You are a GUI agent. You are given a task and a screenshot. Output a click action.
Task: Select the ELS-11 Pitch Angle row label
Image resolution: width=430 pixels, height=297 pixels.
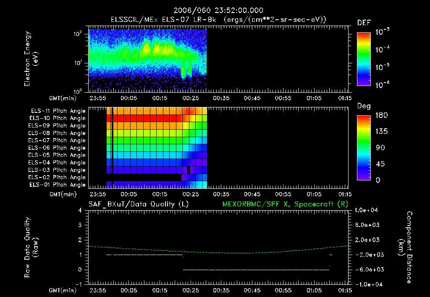click(58, 111)
